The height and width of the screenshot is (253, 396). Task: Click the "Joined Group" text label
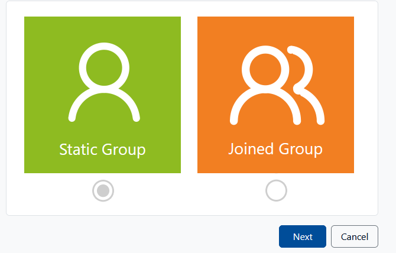point(275,148)
